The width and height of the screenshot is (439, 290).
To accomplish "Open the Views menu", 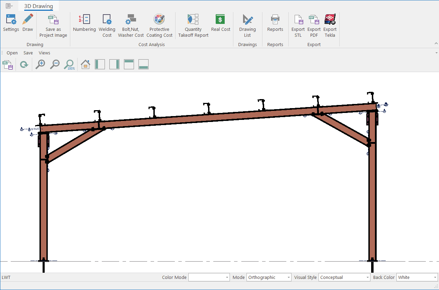I will [x=44, y=53].
